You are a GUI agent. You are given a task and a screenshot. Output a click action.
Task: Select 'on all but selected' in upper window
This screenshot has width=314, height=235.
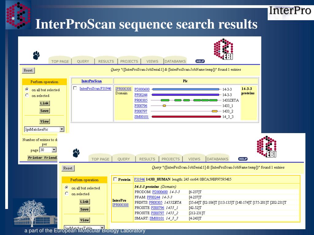click(27, 89)
